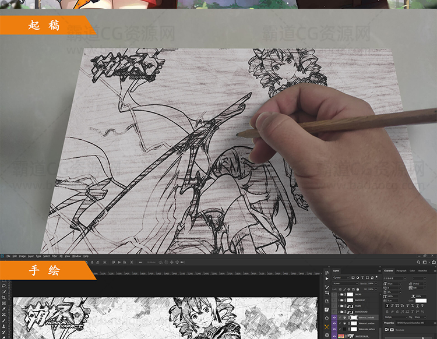Open the Fill value dropdown arrow
This screenshot has height=339, width=437.
click(376, 289)
